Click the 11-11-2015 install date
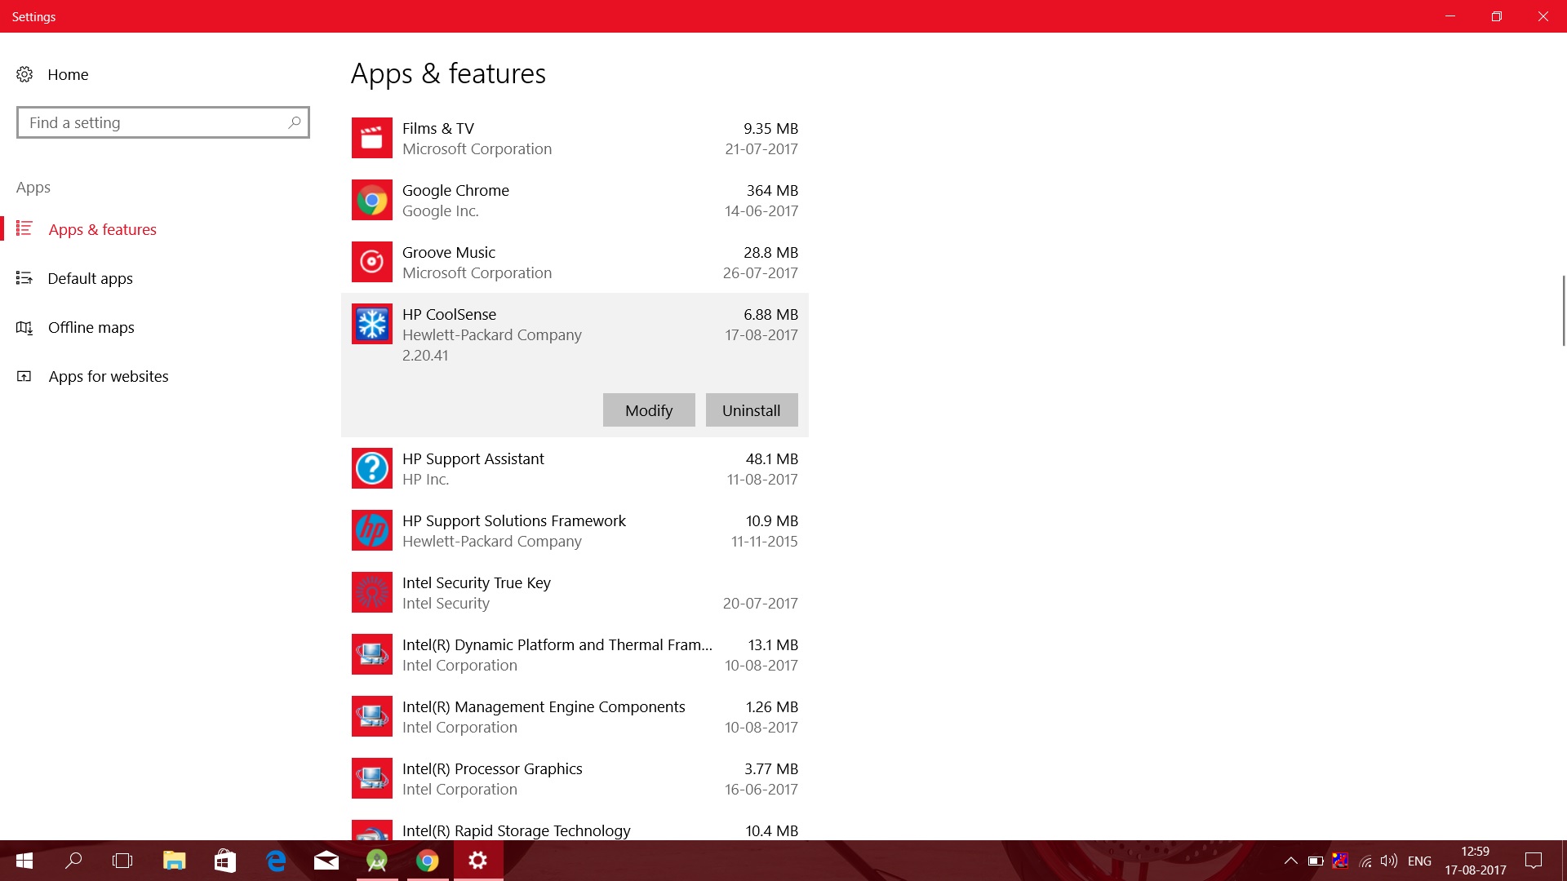Screen dimensions: 1567x881 (765, 541)
